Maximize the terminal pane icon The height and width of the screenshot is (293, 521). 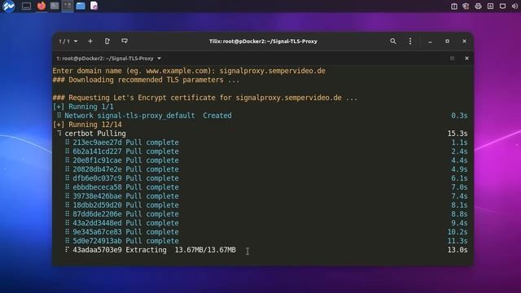[x=453, y=59]
